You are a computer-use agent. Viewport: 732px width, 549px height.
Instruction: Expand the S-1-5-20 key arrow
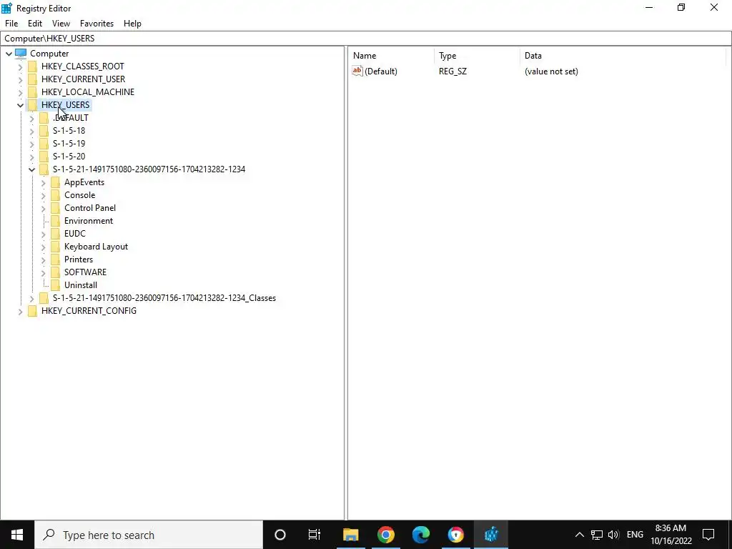point(31,157)
